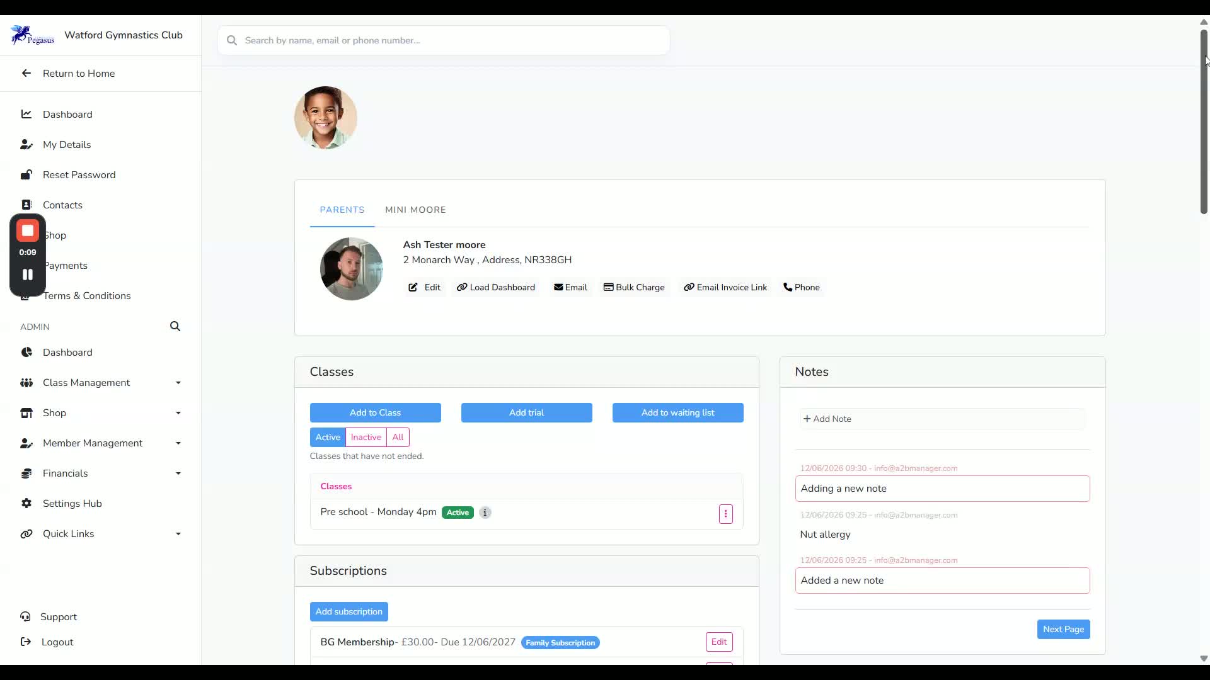Click the admin search magnifier icon
This screenshot has height=680, width=1210.
pyautogui.click(x=175, y=326)
